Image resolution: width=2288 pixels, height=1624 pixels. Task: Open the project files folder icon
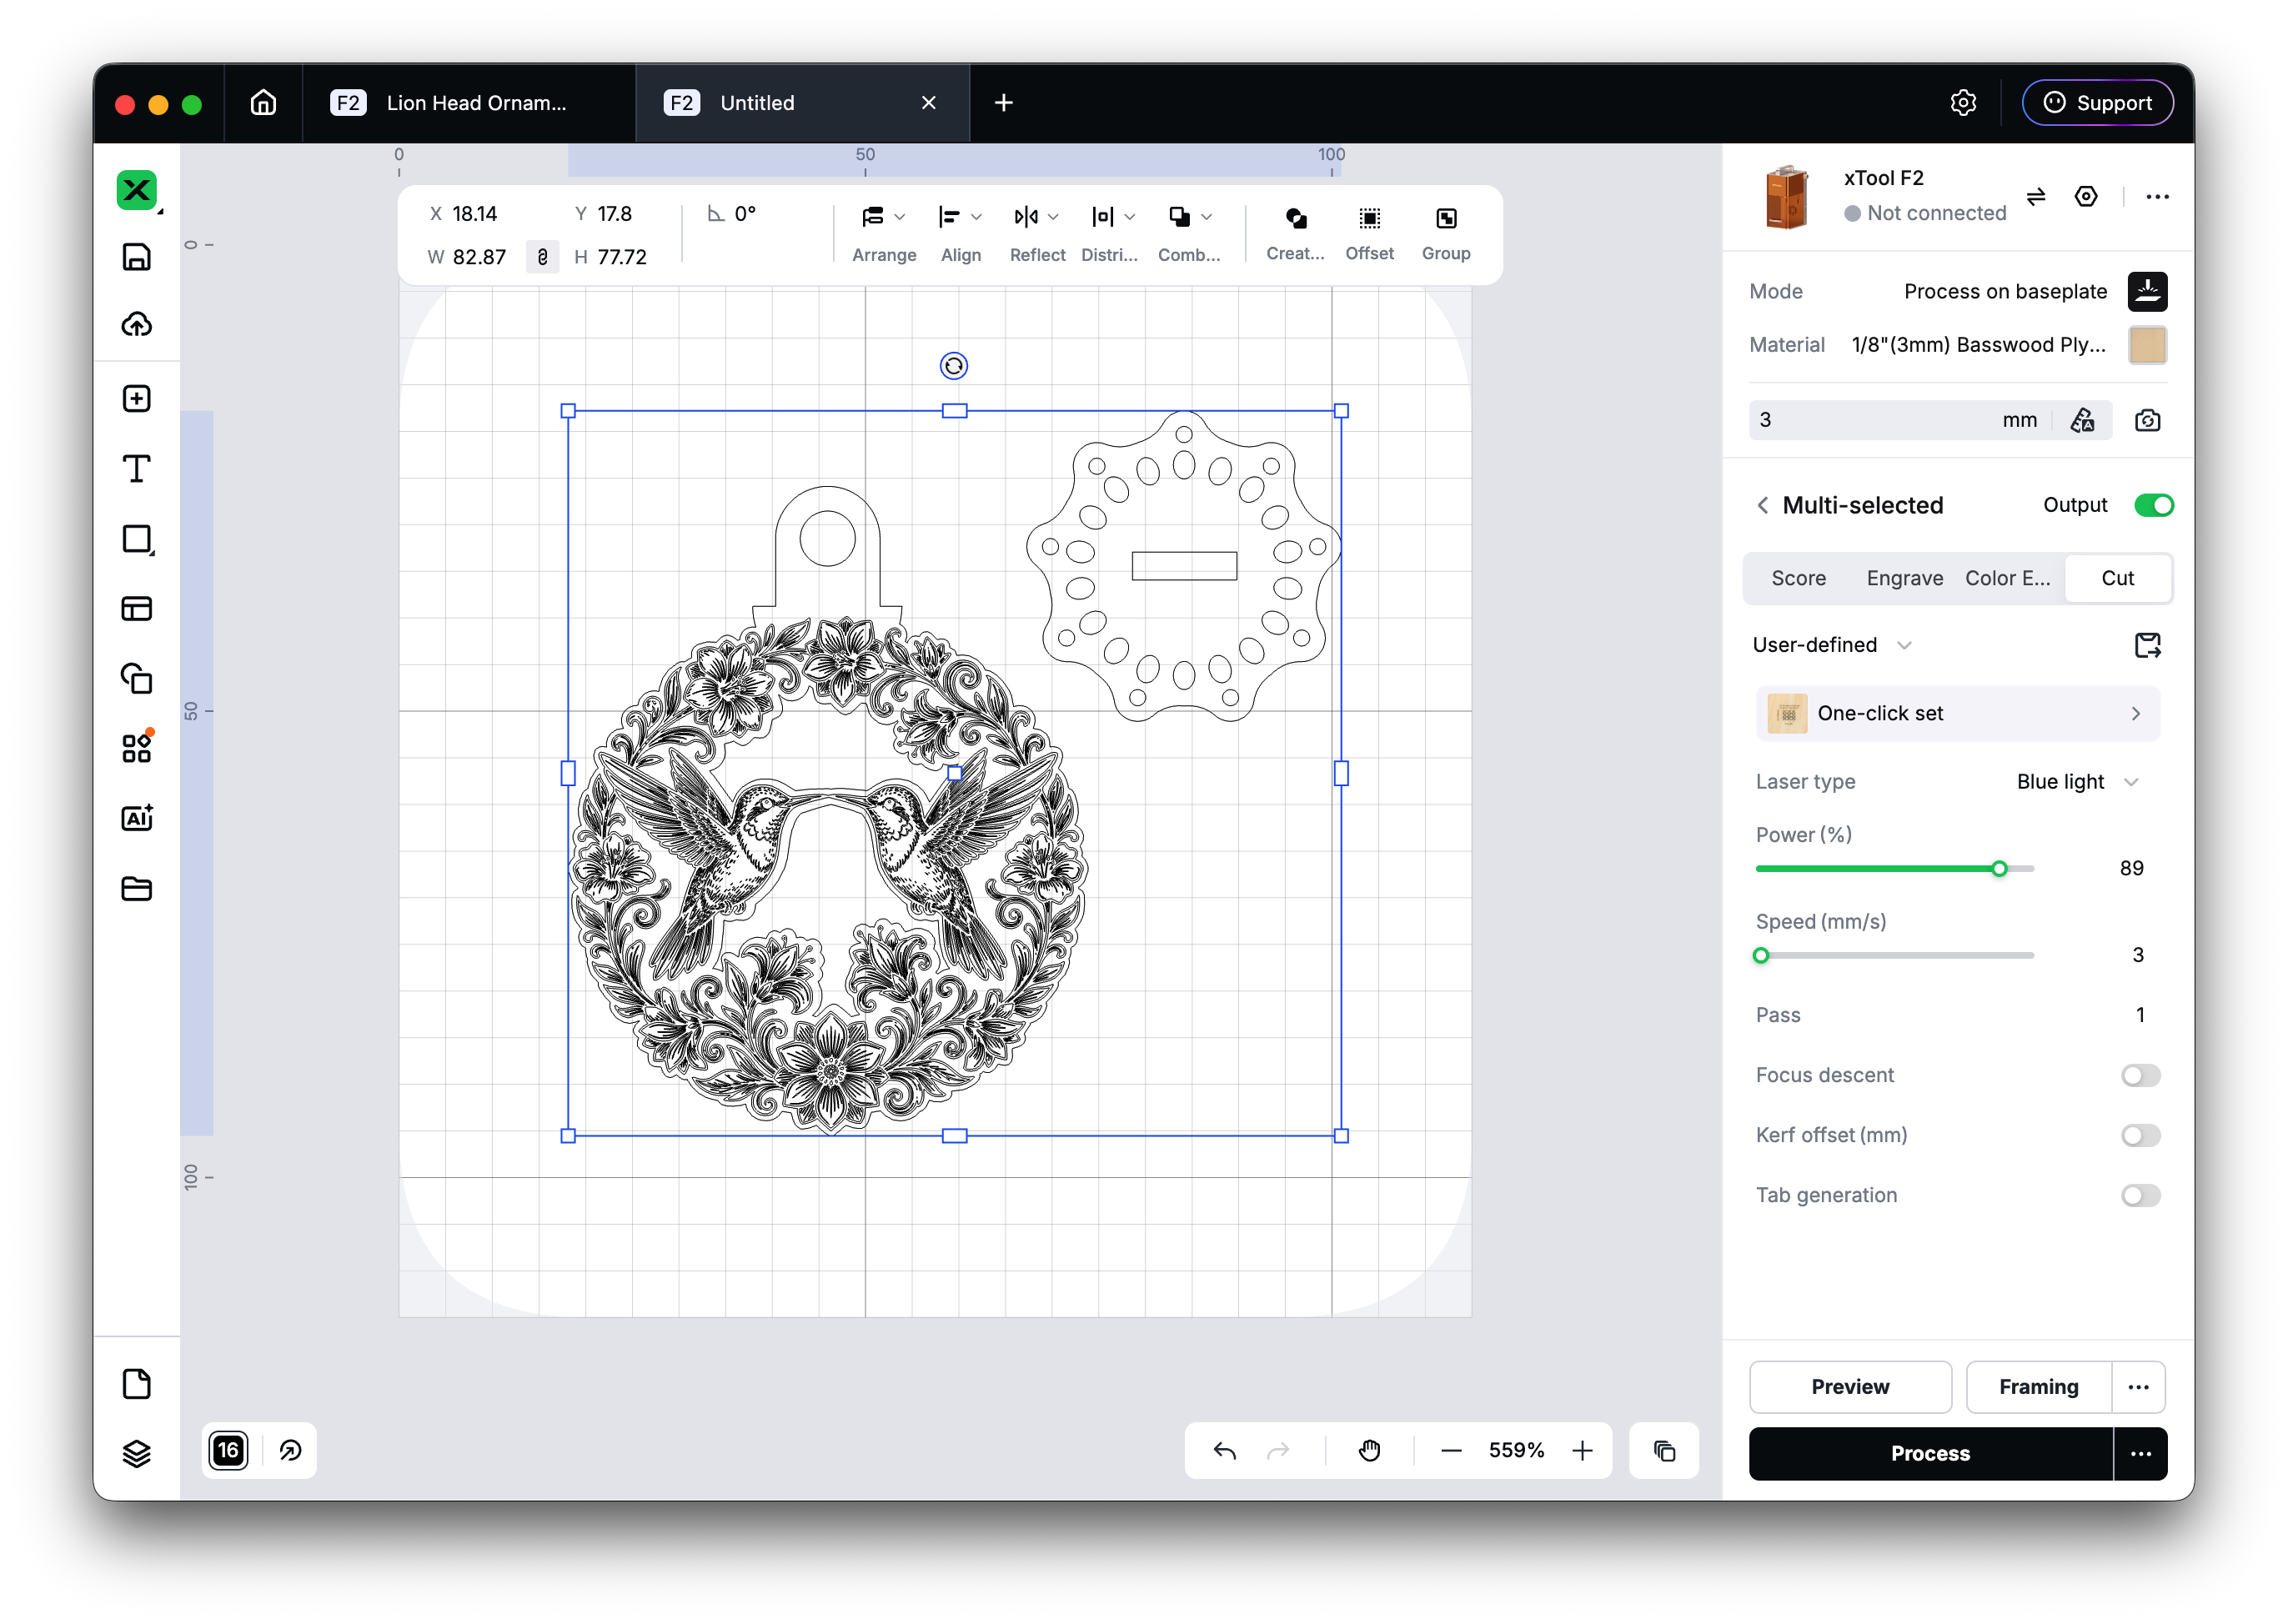point(137,888)
